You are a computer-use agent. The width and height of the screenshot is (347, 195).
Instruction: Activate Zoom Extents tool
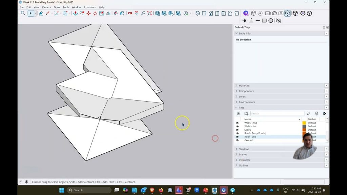tap(149, 14)
